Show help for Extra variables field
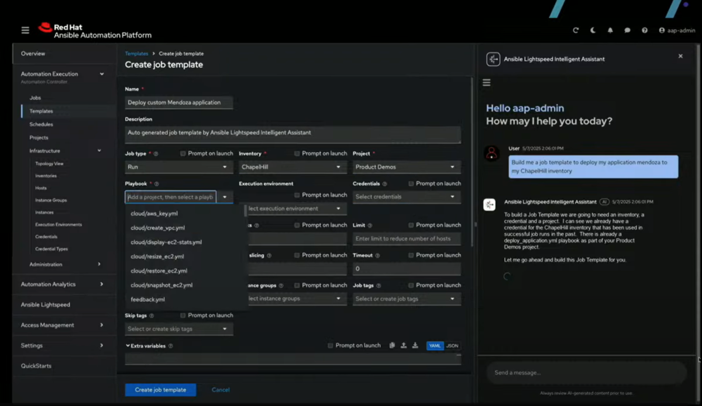This screenshot has height=406, width=702. click(170, 346)
